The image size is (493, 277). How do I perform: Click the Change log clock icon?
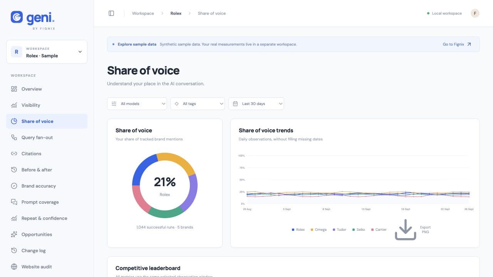pyautogui.click(x=14, y=250)
